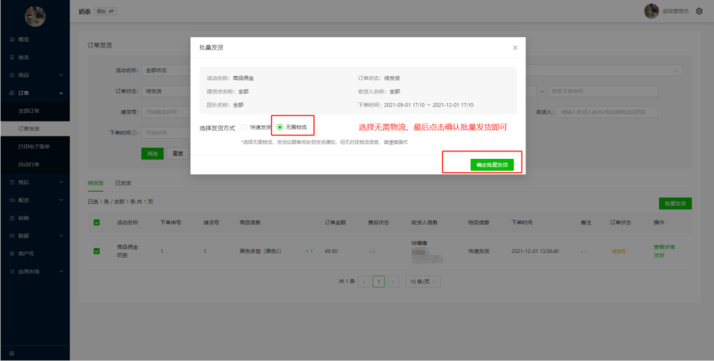714x361 pixels.
Task: Click the orange 待发货 status in the order row
Action: click(619, 251)
